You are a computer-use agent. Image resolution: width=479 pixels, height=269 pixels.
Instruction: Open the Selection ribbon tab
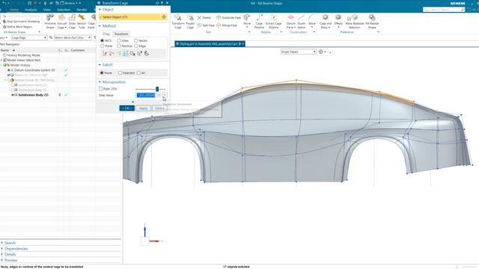point(64,10)
